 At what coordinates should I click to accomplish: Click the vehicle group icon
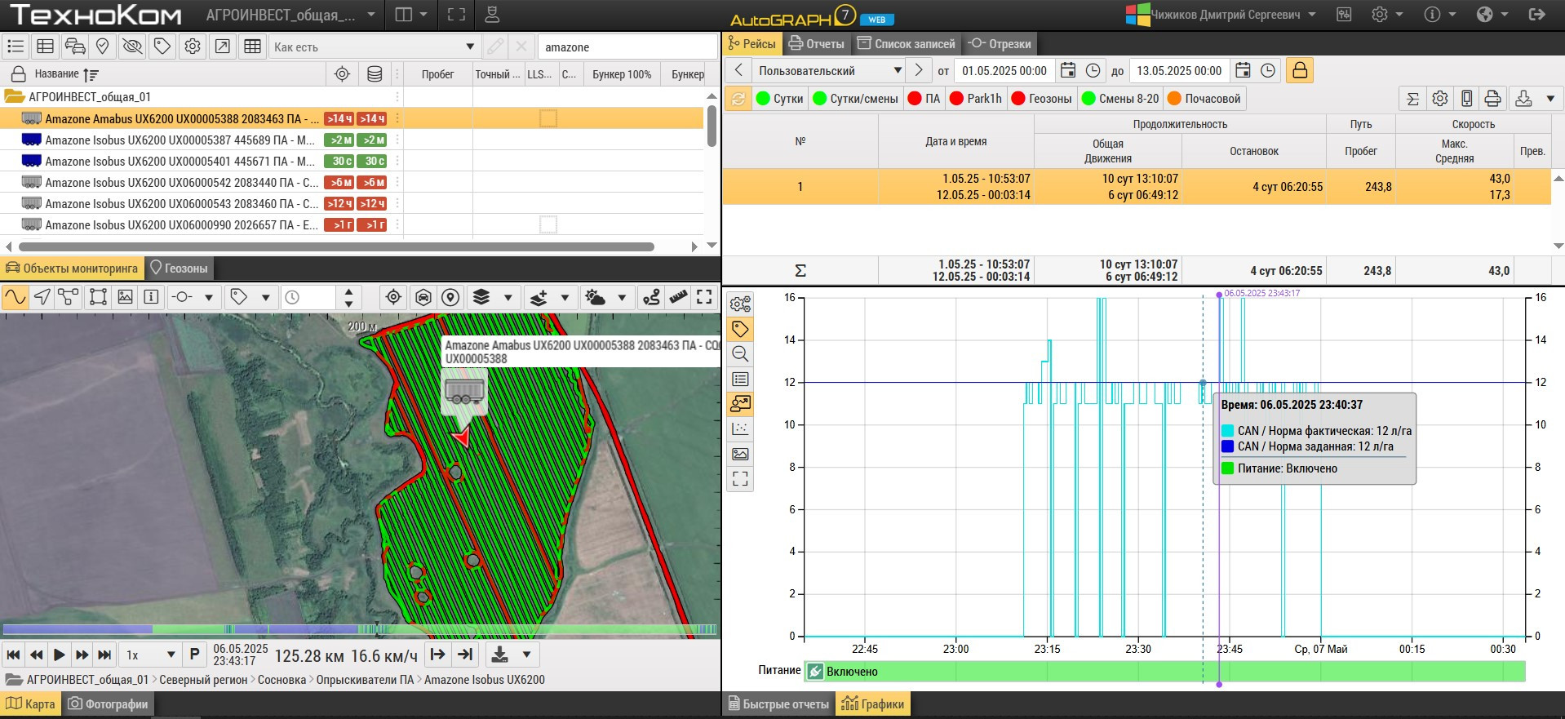[75, 47]
